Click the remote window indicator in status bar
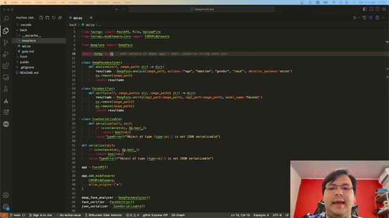The height and width of the screenshot is (218, 389). tap(4, 215)
